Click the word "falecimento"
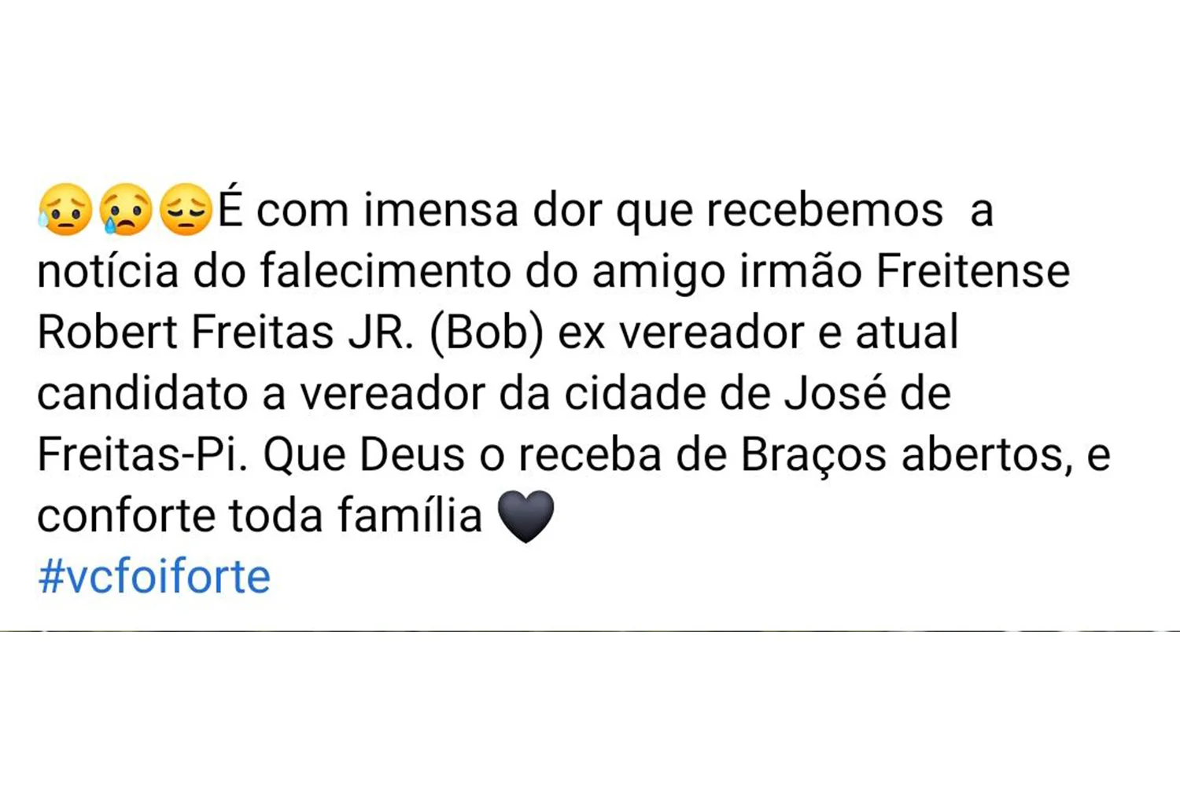The image size is (1180, 786). tap(385, 270)
